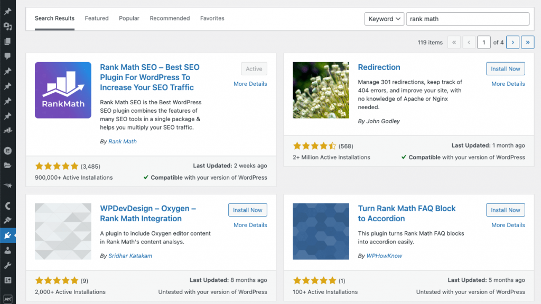The width and height of the screenshot is (541, 304).
Task: Click star rating of WPDevDesign Oxygen plugin
Action: tap(57, 281)
